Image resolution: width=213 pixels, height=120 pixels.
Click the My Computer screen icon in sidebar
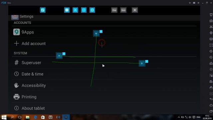click(211, 39)
